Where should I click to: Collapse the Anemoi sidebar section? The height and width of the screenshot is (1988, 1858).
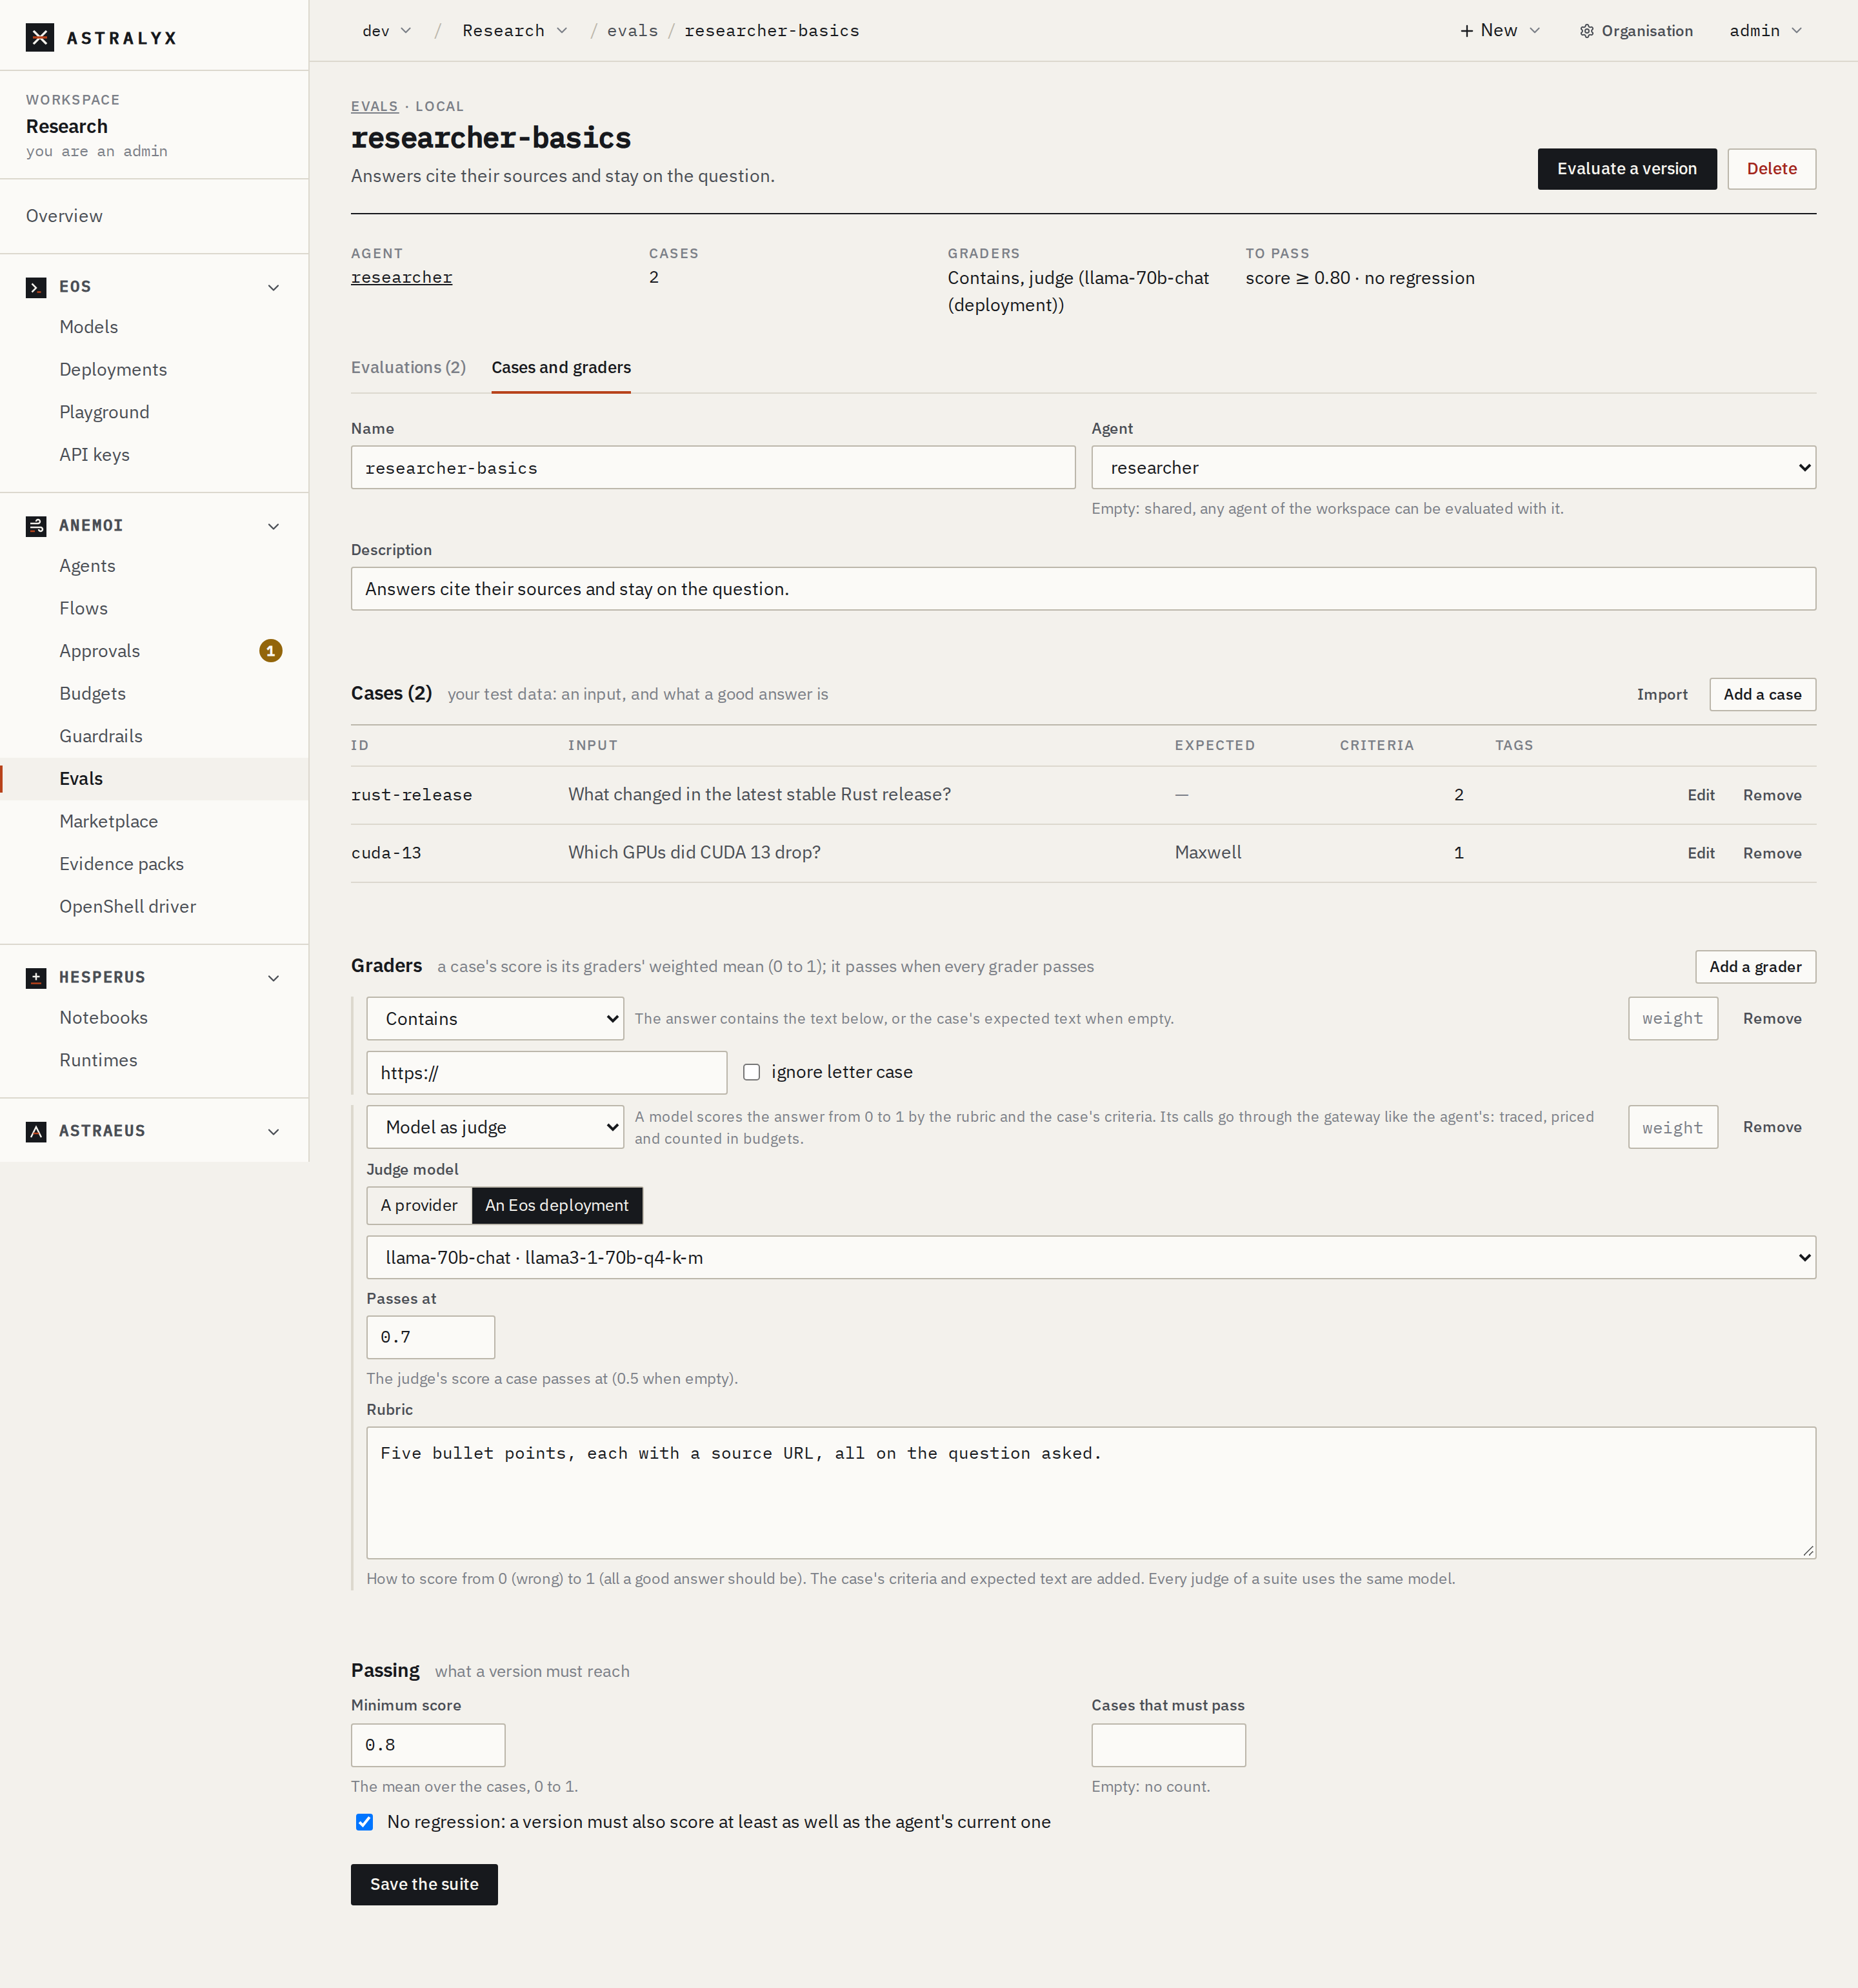click(273, 527)
